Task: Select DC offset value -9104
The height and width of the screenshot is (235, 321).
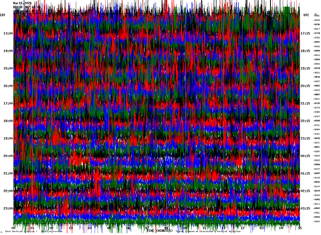Action: pyautogui.click(x=317, y=186)
